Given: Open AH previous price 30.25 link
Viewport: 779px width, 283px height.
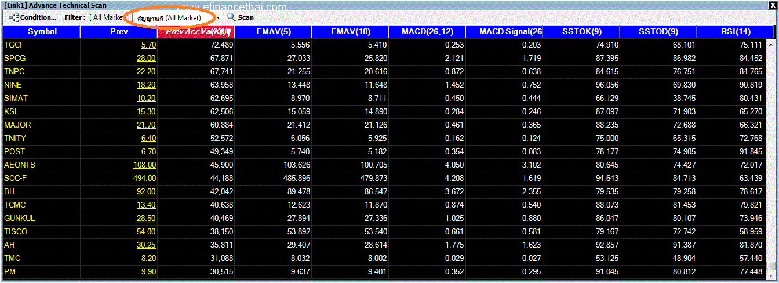Looking at the screenshot, I should coord(146,245).
